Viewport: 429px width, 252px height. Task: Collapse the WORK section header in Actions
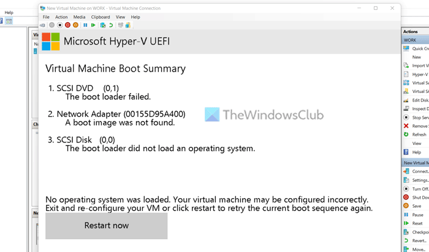(416, 40)
